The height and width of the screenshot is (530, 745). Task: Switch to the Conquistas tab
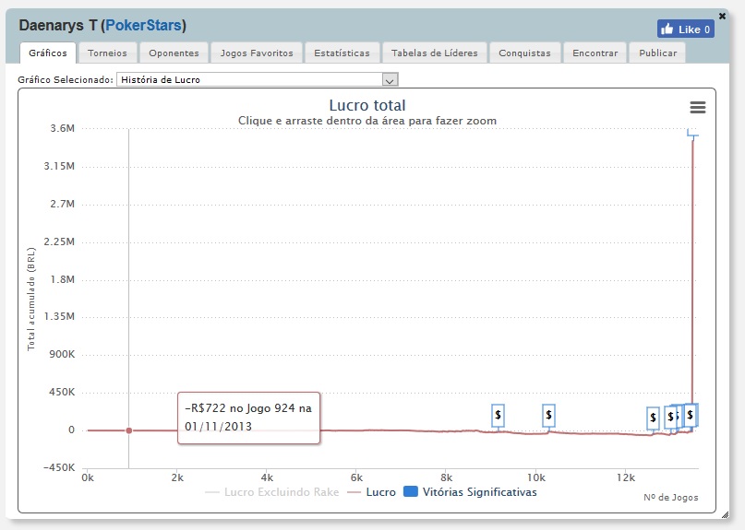click(x=524, y=53)
